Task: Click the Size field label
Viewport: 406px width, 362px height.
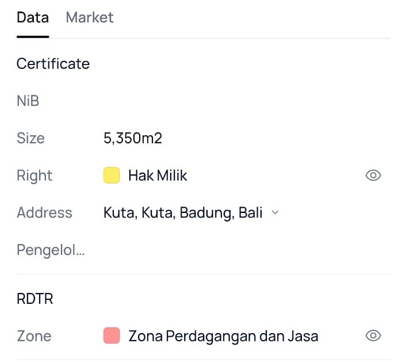Action: click(30, 138)
